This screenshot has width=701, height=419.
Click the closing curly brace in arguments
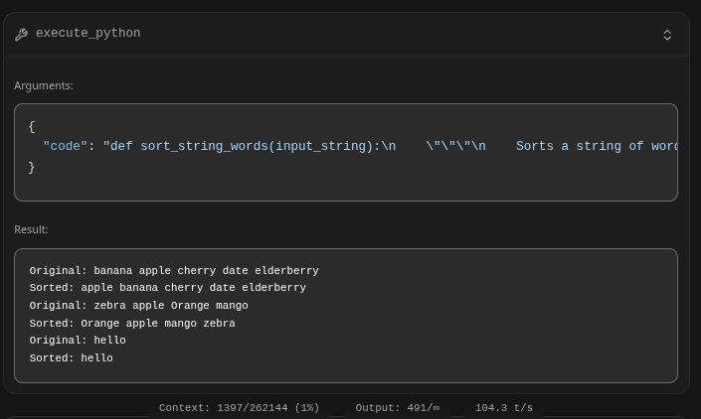point(32,167)
